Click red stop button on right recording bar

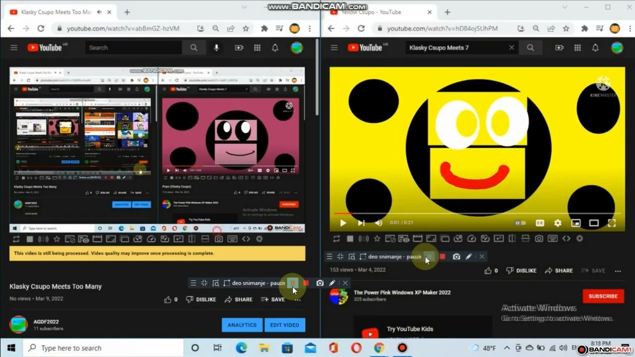point(443,256)
